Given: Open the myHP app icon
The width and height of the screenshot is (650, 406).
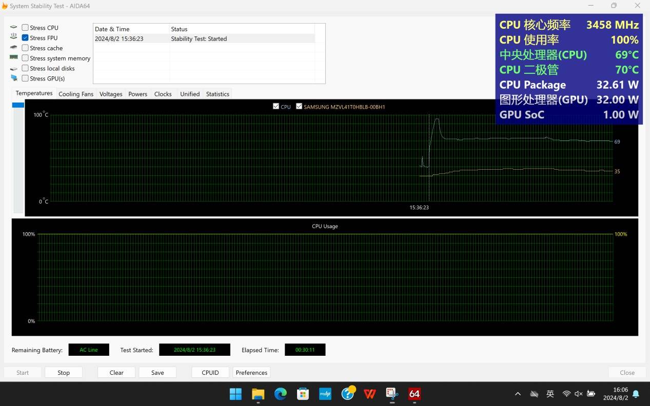Looking at the screenshot, I should pyautogui.click(x=325, y=394).
